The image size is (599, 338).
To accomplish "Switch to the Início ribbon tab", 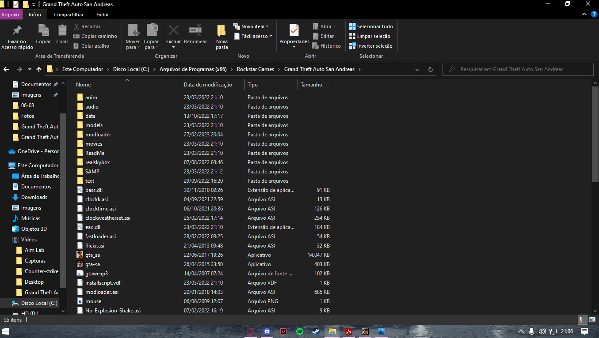I will coord(35,15).
